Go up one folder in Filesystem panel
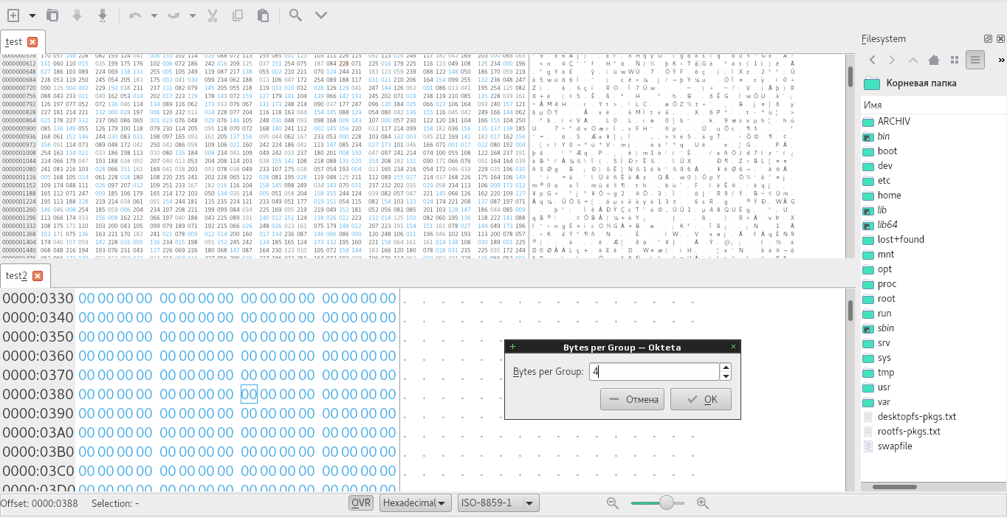Screen dimensions: 1007x518 [x=913, y=60]
